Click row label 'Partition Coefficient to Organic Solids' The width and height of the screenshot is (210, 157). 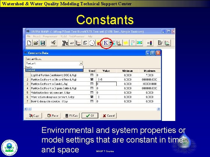pos(54,88)
